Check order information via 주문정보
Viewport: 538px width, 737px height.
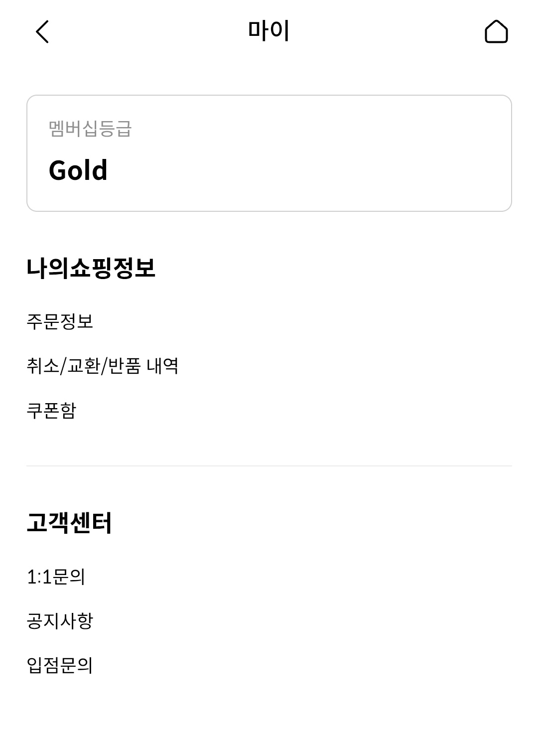click(60, 321)
